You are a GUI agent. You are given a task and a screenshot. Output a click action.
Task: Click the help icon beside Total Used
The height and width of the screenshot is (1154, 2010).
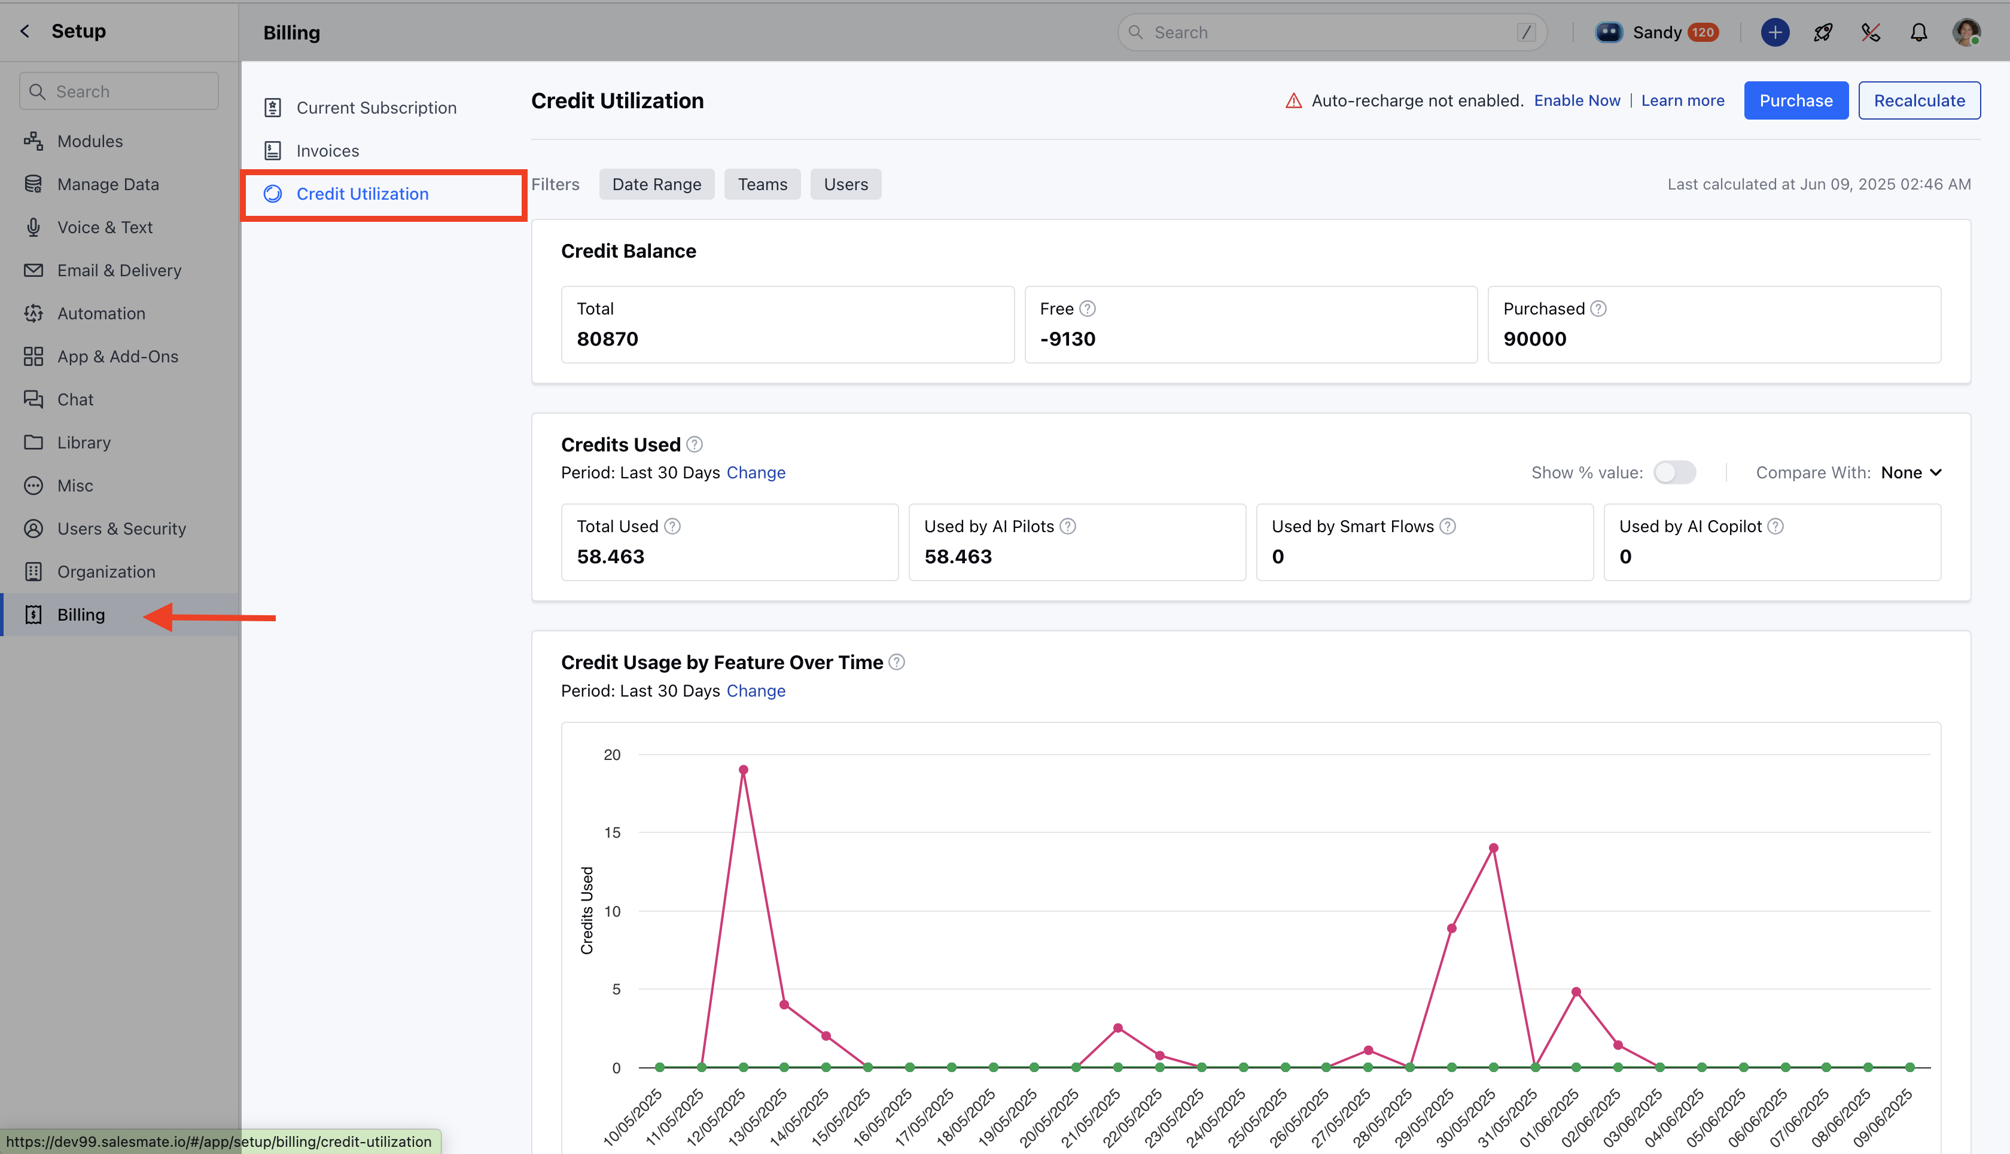(672, 526)
